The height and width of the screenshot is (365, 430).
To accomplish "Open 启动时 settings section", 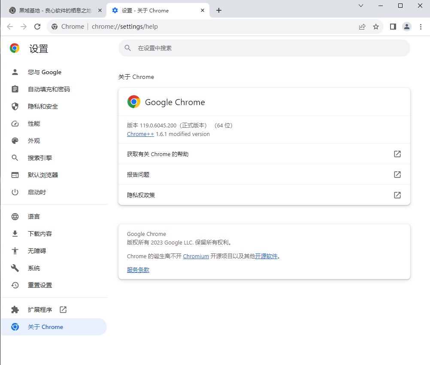I will coord(54,192).
